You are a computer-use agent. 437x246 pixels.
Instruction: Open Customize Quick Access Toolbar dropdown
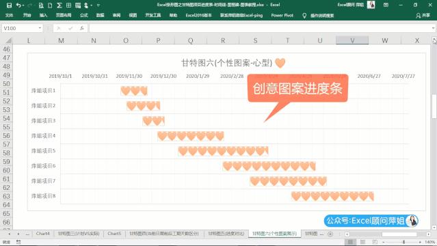tap(98, 5)
